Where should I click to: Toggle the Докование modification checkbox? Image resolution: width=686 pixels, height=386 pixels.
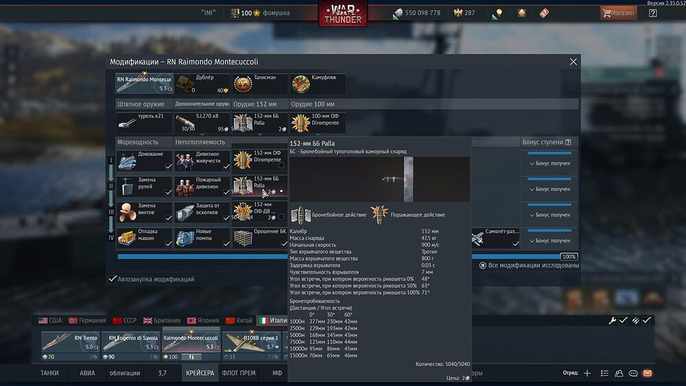click(x=169, y=166)
